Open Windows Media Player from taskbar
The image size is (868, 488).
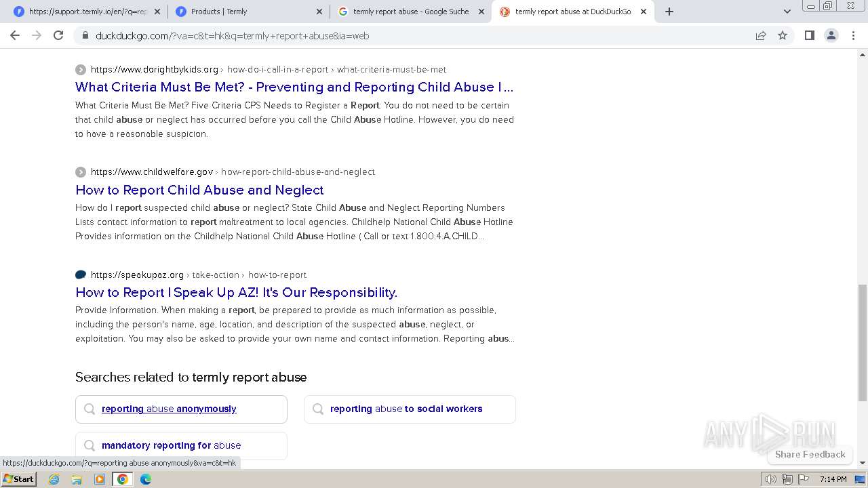tap(100, 479)
